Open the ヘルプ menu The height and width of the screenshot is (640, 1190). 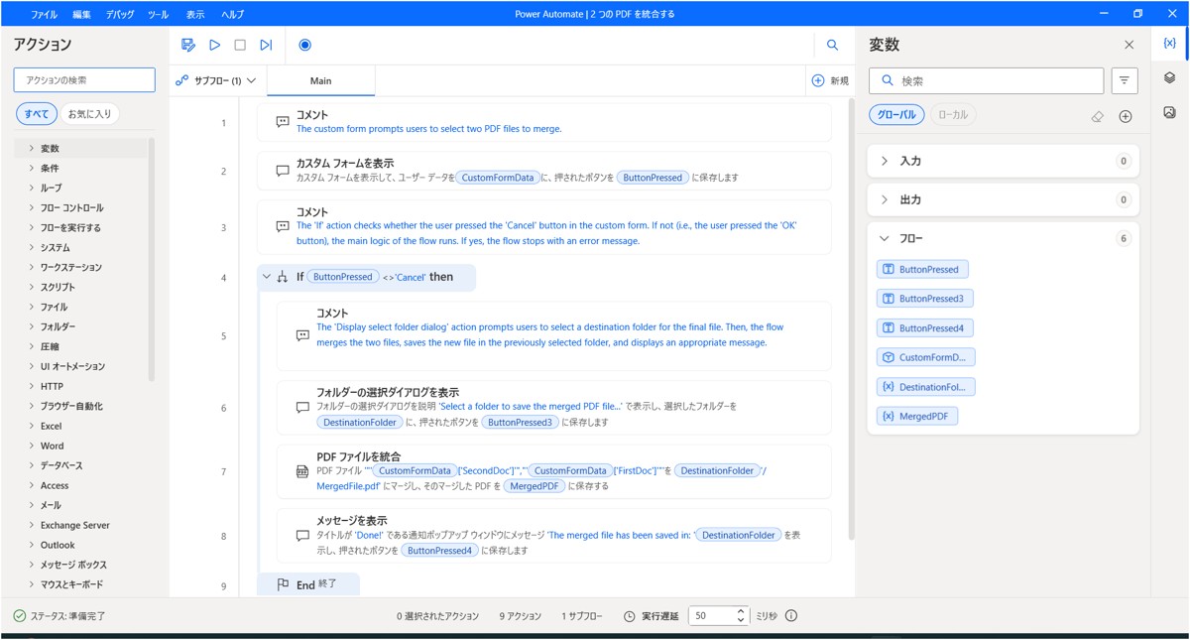pyautogui.click(x=233, y=15)
